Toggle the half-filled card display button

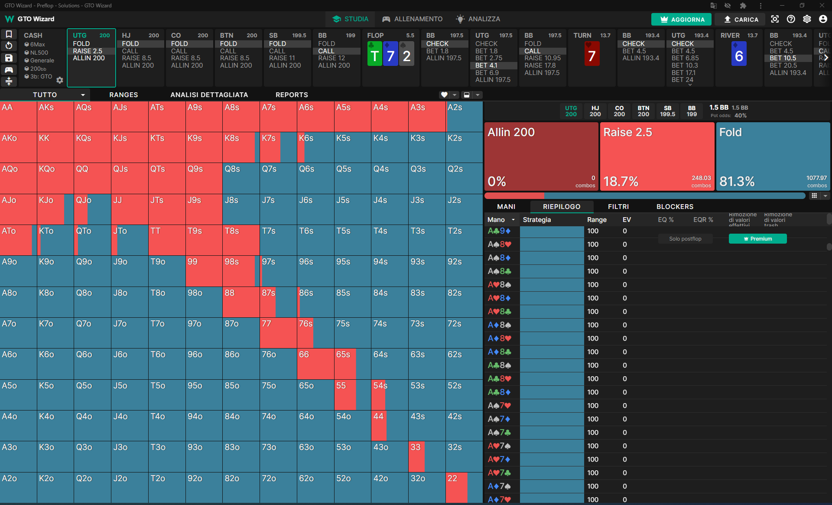pyautogui.click(x=467, y=95)
